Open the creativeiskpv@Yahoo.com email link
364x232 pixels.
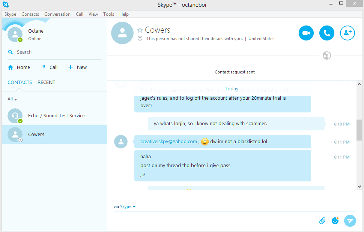tap(168, 142)
